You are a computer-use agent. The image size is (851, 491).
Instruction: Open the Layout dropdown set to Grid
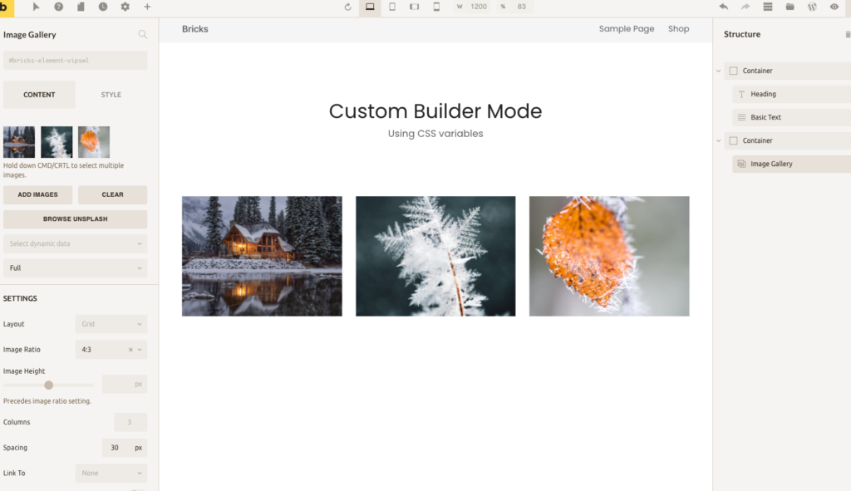(x=111, y=324)
